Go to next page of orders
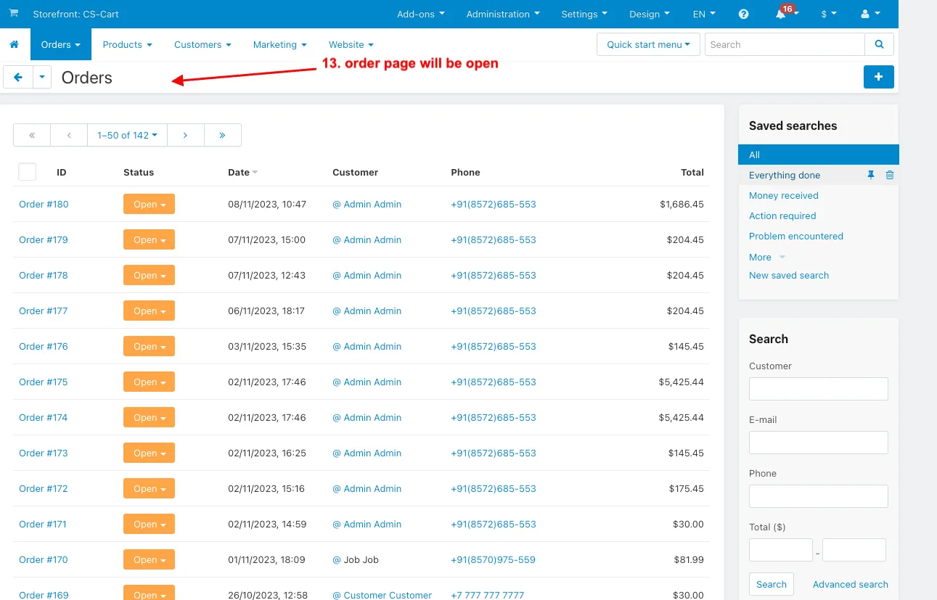 (x=186, y=135)
